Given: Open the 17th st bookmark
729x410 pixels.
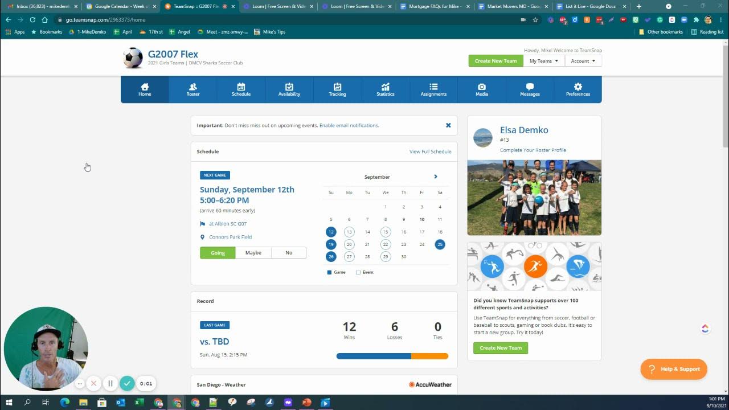Looking at the screenshot, I should 151,32.
